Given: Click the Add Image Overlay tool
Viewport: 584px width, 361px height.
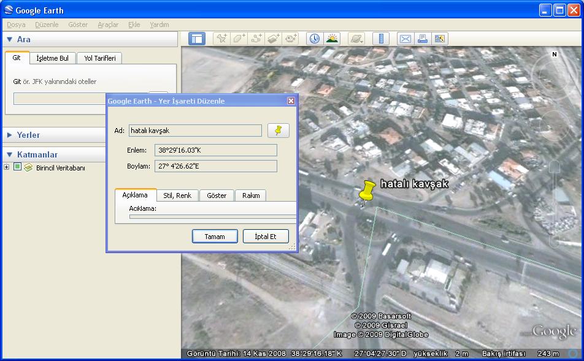Looking at the screenshot, I should tap(274, 39).
